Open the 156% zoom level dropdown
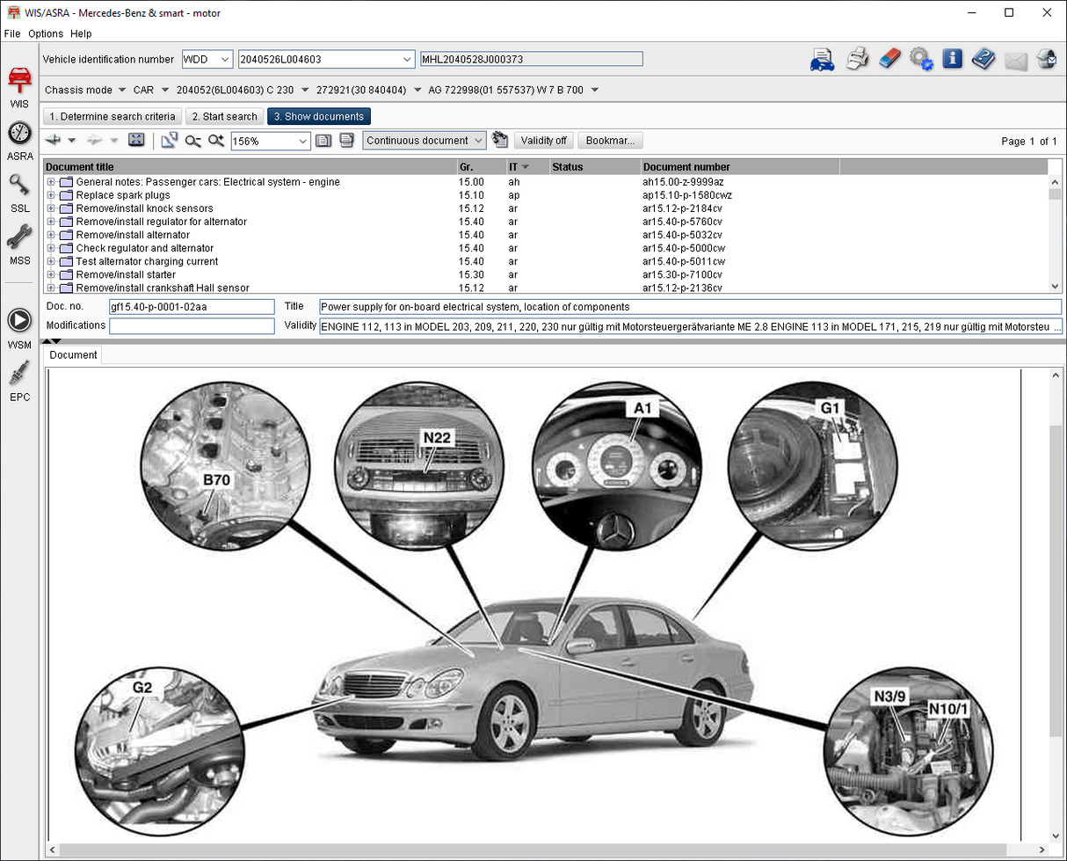The width and height of the screenshot is (1067, 861). [x=303, y=141]
